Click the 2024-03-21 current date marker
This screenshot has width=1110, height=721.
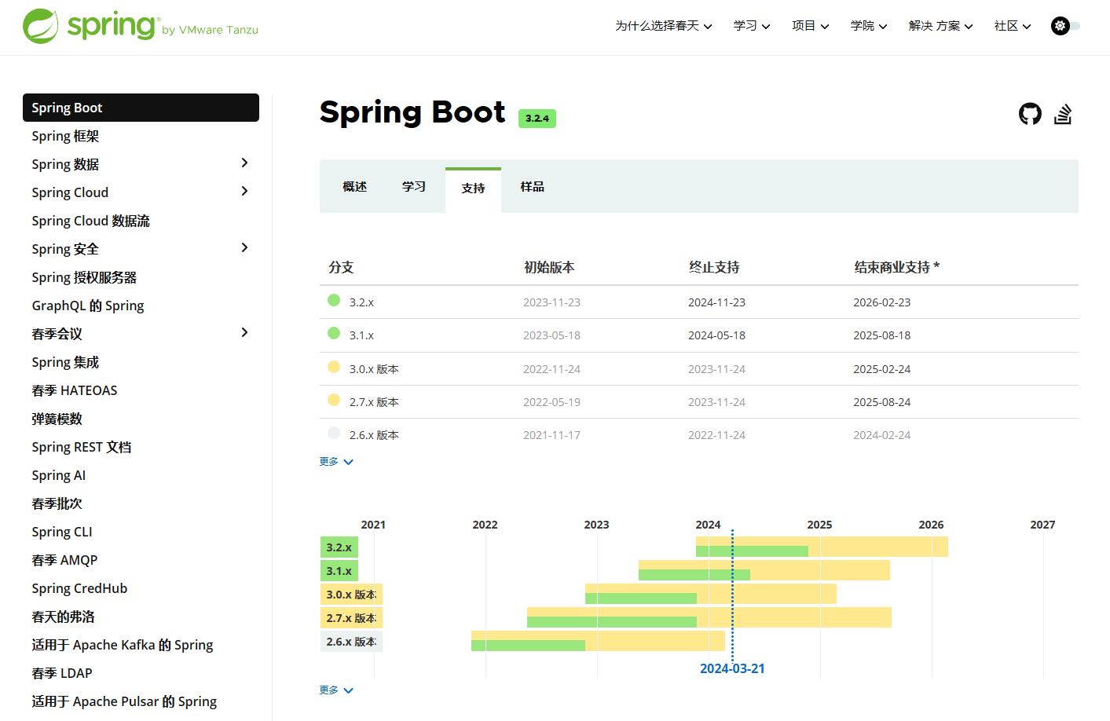point(732,668)
